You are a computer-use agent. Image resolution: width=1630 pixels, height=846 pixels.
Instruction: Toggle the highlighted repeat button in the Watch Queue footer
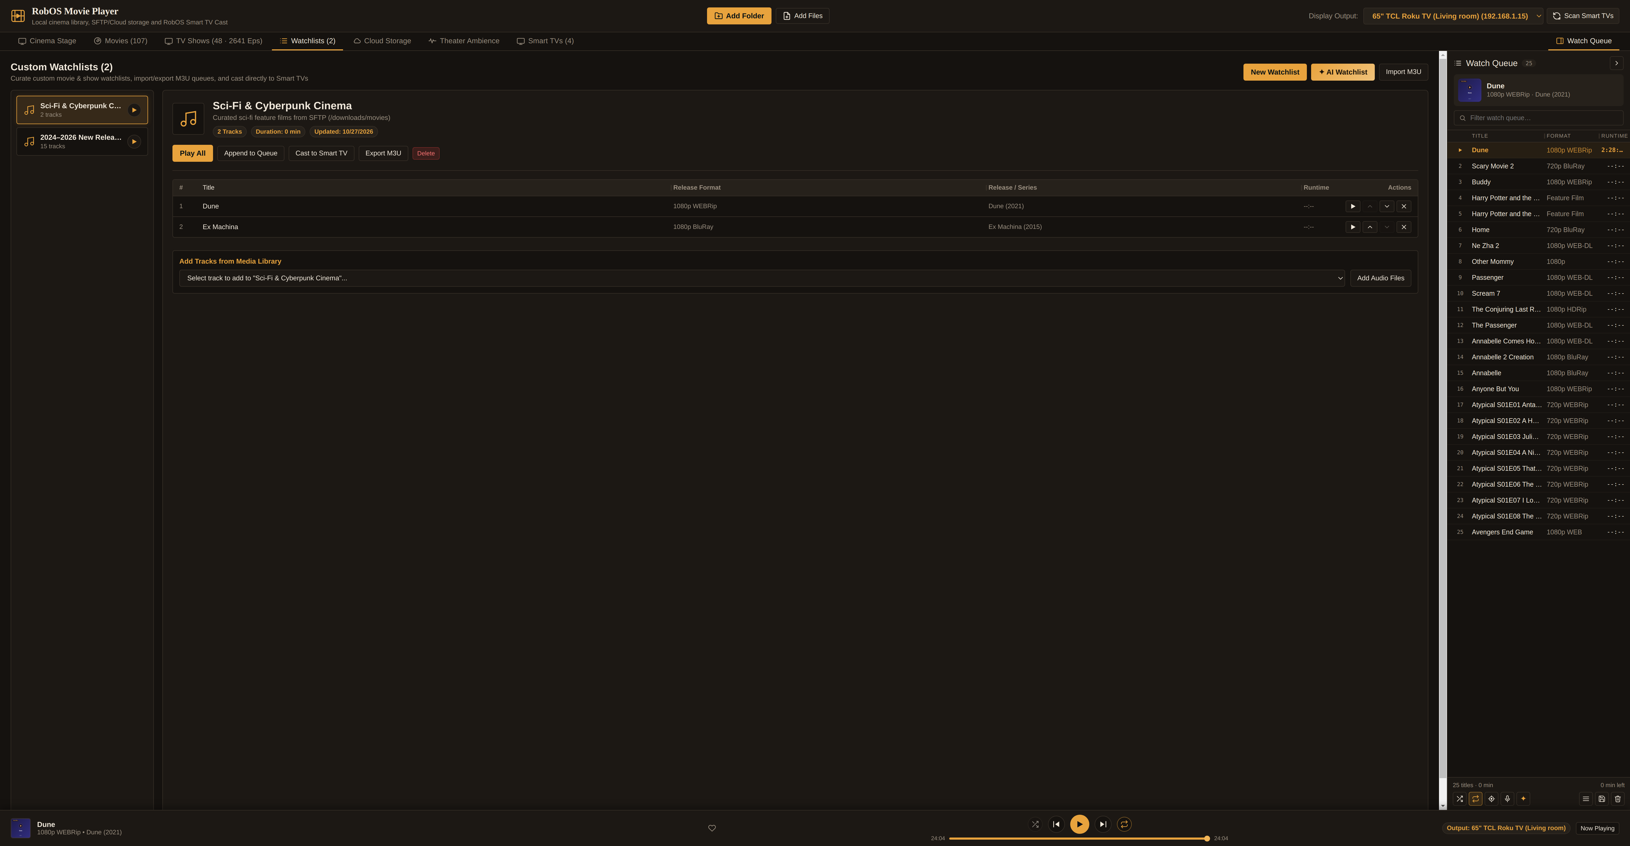point(1476,799)
